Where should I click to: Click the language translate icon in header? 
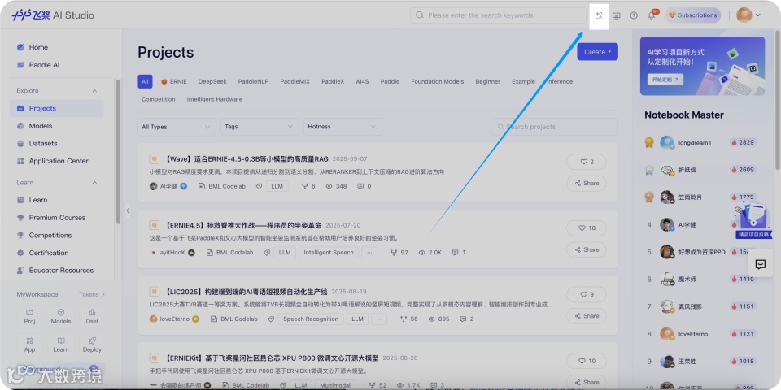[599, 15]
